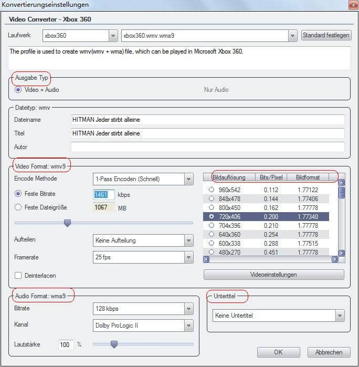
Task: Click the kbps bitrate value field
Action: 104,194
